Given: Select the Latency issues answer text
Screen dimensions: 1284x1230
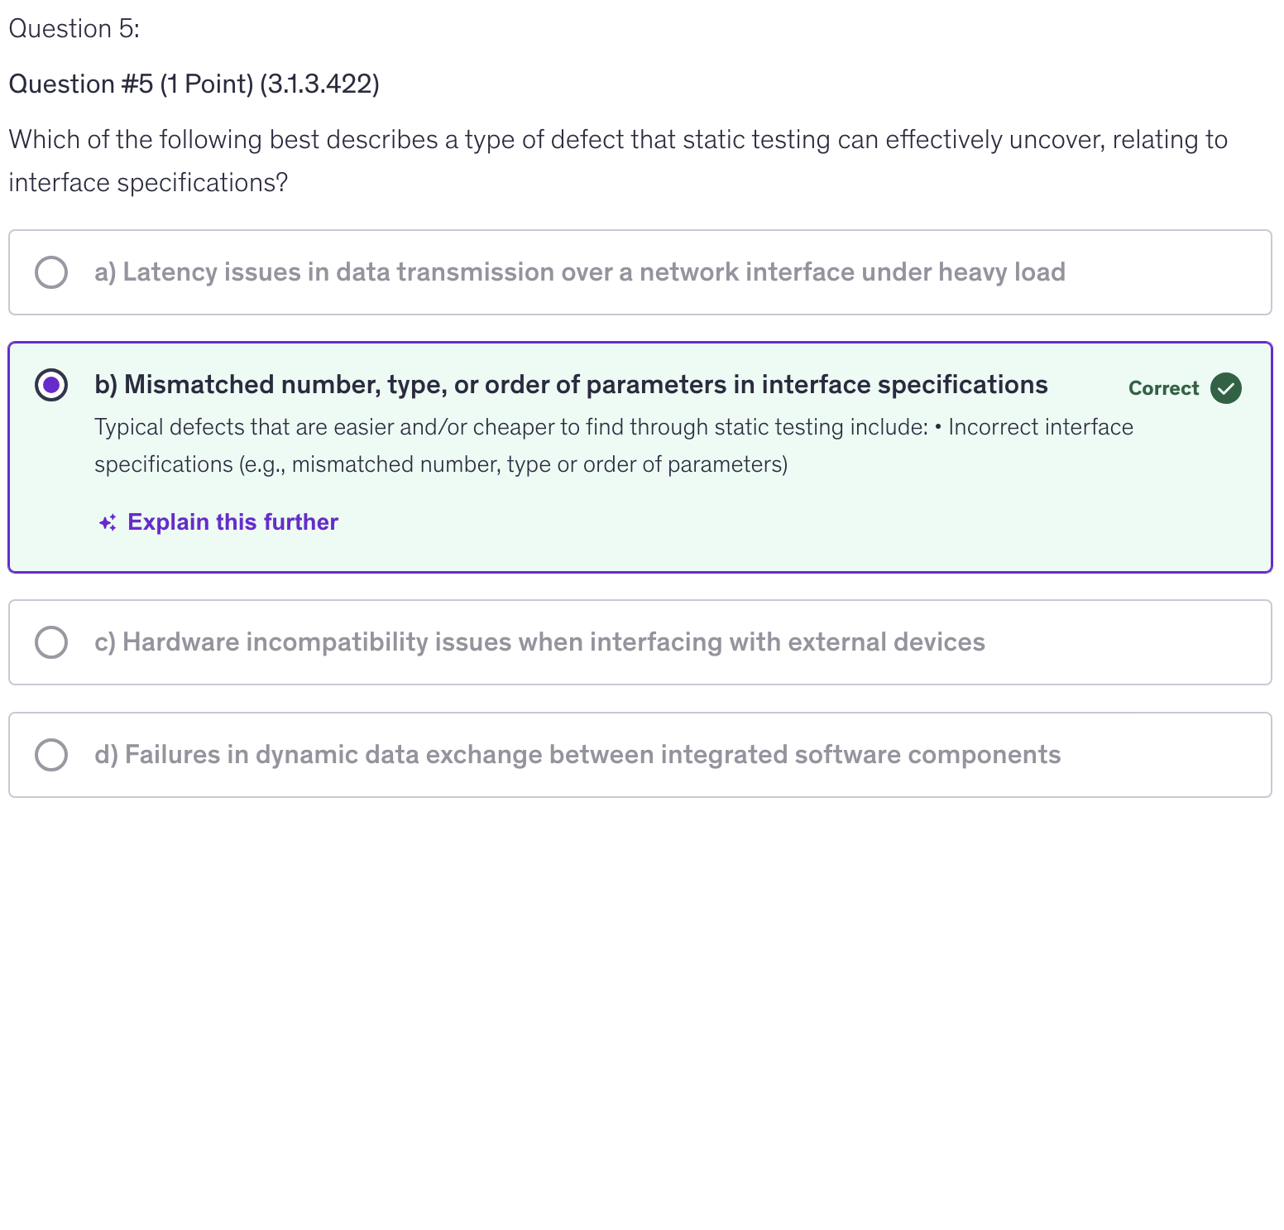Looking at the screenshot, I should 579,272.
